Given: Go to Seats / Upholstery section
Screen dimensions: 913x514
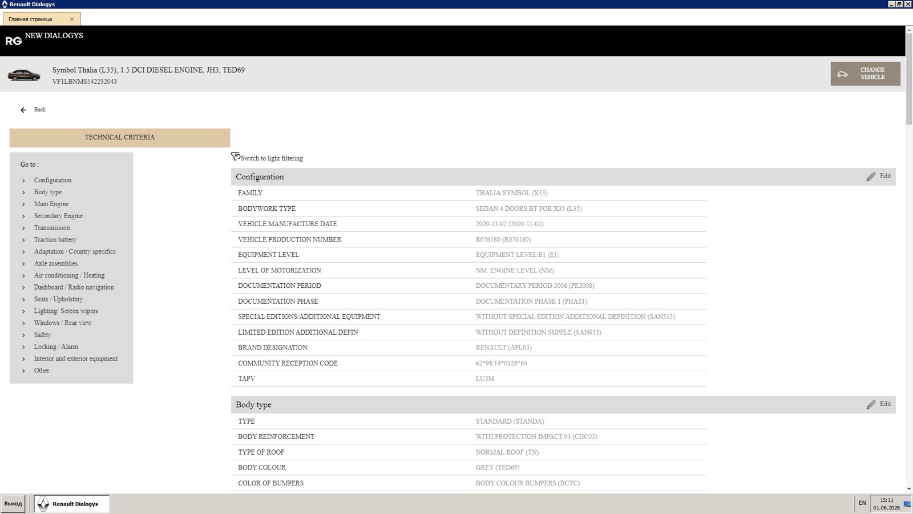Looking at the screenshot, I should coord(58,299).
